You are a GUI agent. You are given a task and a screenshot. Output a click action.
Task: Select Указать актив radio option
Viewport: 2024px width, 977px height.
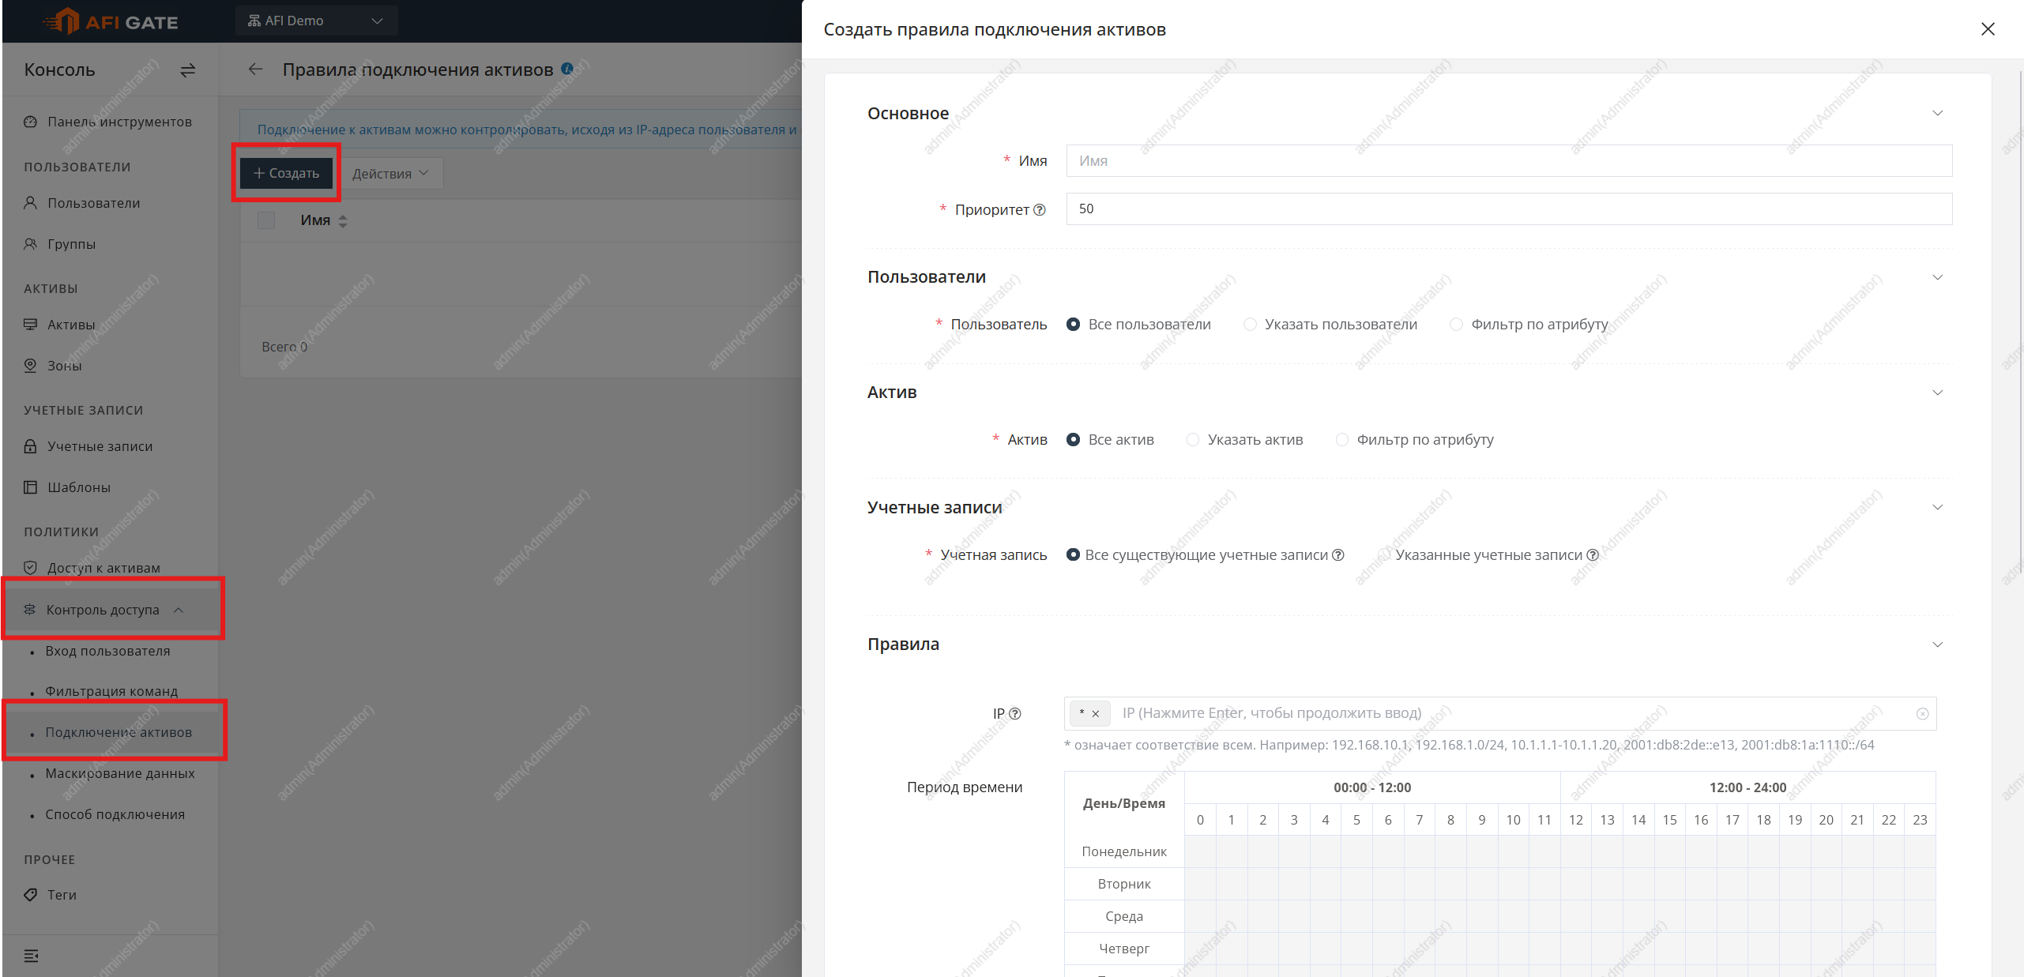(1193, 440)
